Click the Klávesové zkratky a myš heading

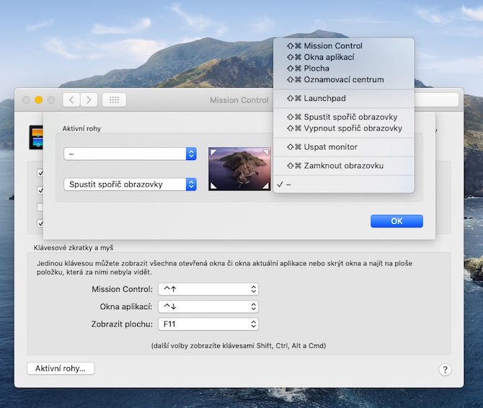tap(74, 247)
